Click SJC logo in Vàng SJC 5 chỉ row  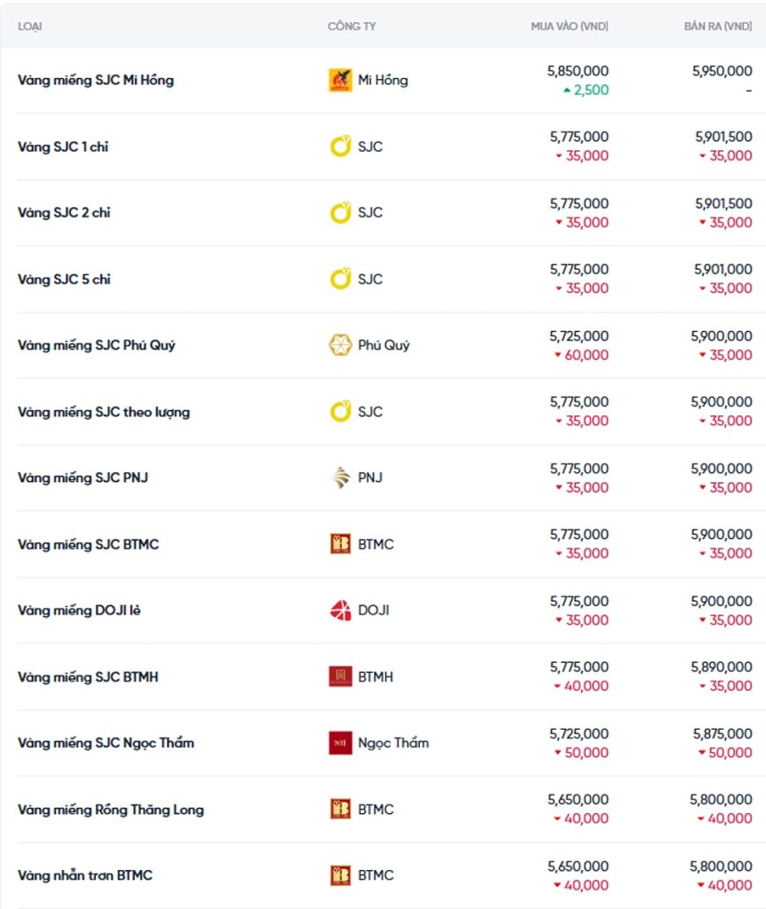click(x=340, y=279)
